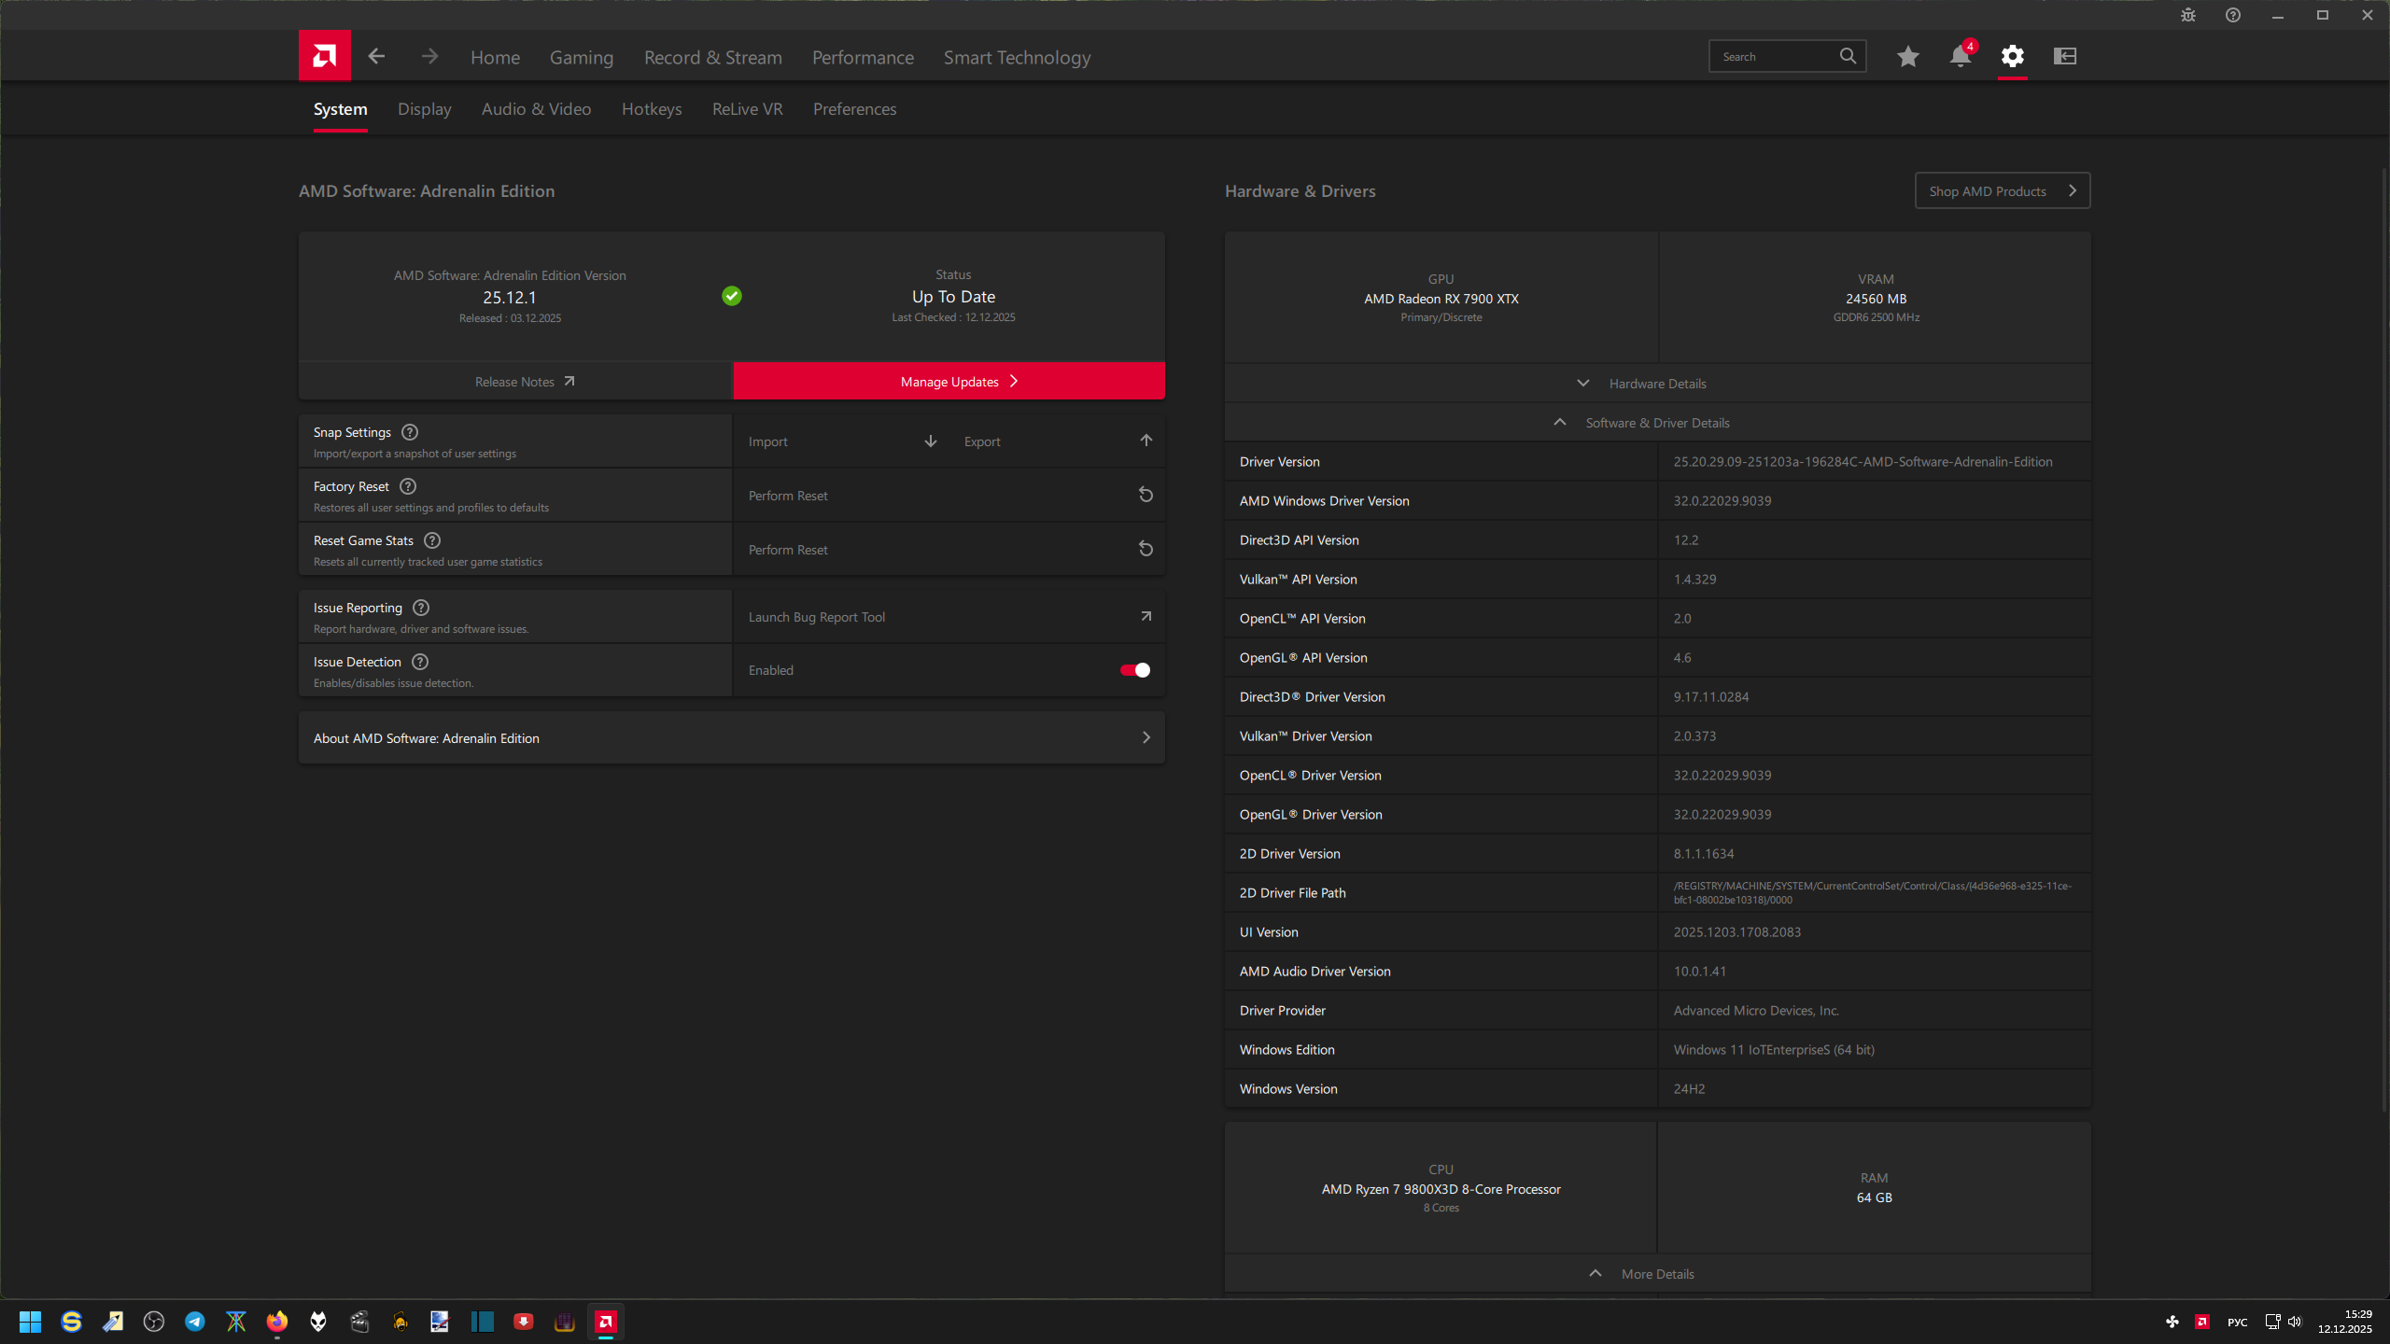The width and height of the screenshot is (2390, 1344).
Task: Go back with the left arrow
Action: (x=376, y=56)
